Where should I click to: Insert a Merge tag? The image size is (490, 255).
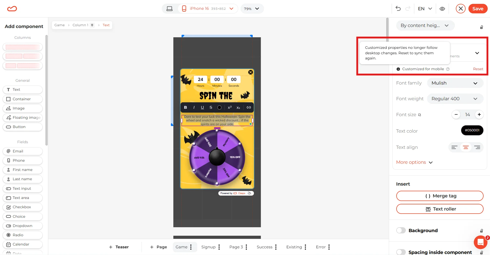point(440,196)
